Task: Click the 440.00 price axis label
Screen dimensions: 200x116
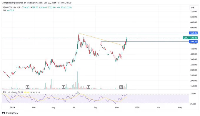Action: (194, 49)
